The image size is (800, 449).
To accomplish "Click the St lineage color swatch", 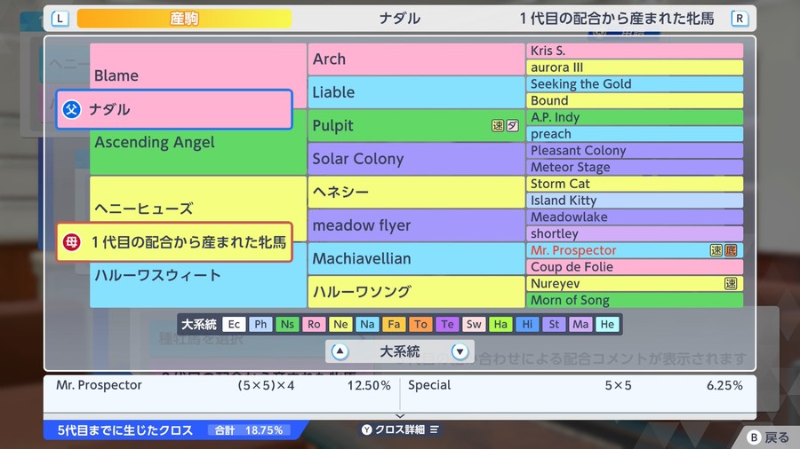I will 554,324.
